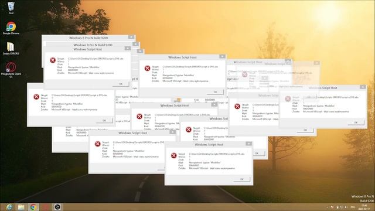Click OK in the far-right Windows Script Host dialog
This screenshot has width=375, height=211.
click(x=356, y=122)
